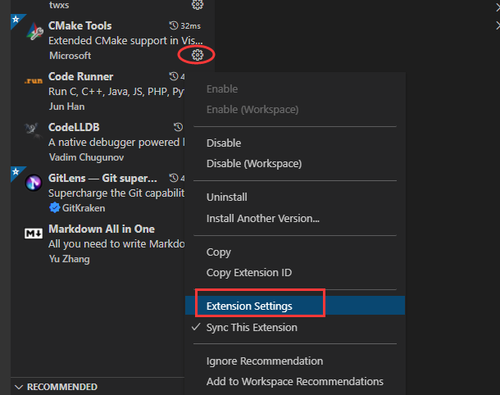This screenshot has width=500, height=395.
Task: Open the Code Runner extension entry
Action: pos(80,76)
